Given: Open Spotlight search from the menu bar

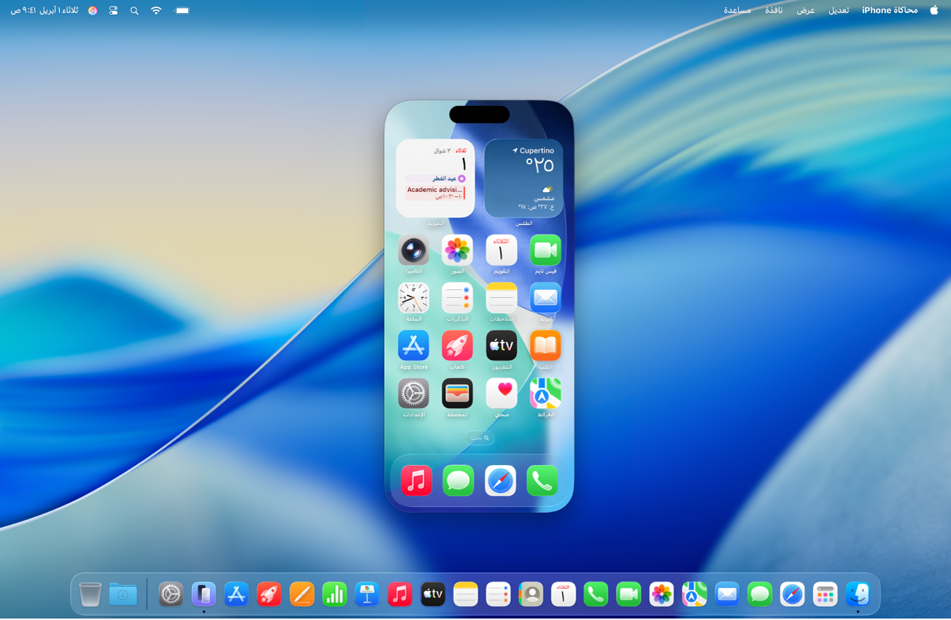Looking at the screenshot, I should point(134,11).
